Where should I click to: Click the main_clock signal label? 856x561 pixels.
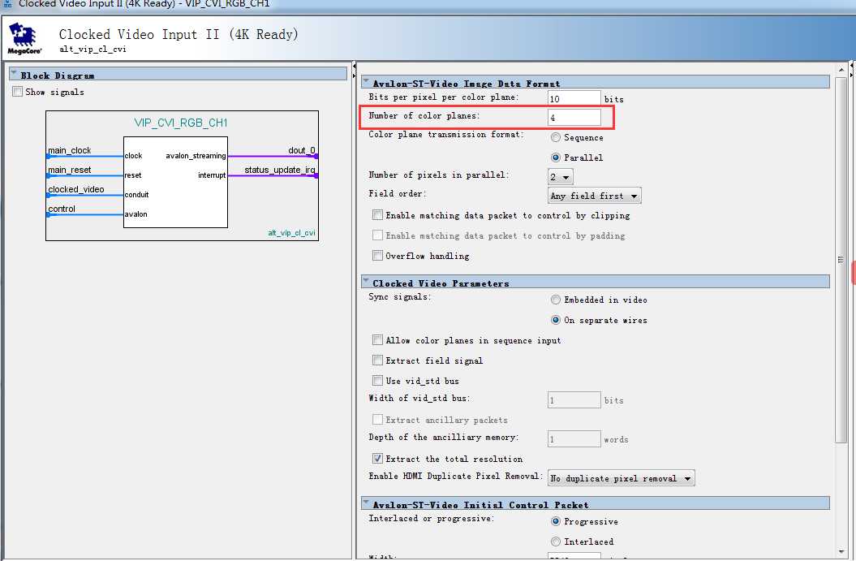tap(69, 150)
